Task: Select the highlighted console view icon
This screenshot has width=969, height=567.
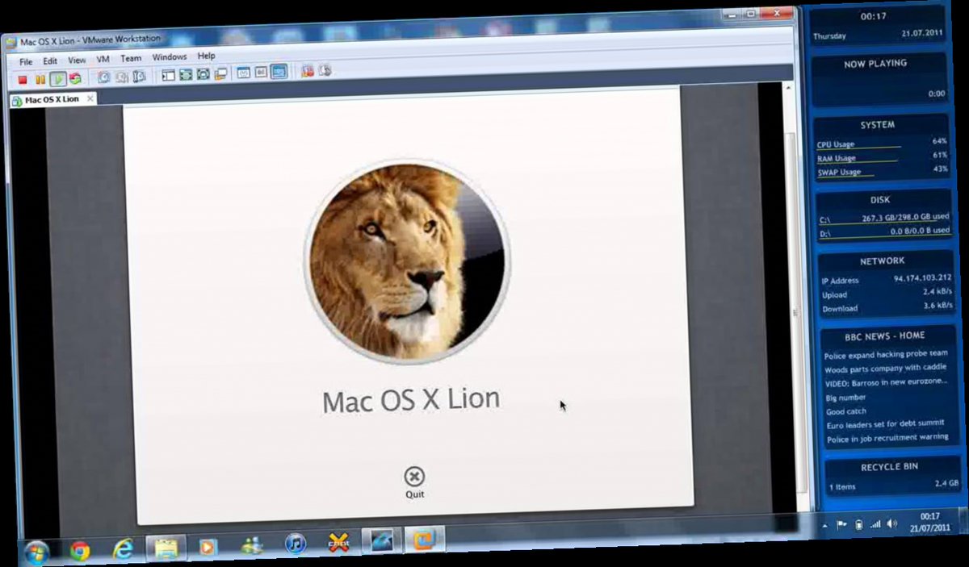Action: tap(279, 72)
